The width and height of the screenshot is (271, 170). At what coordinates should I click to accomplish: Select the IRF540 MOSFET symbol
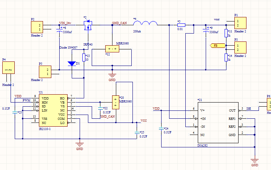pyautogui.click(x=88, y=25)
